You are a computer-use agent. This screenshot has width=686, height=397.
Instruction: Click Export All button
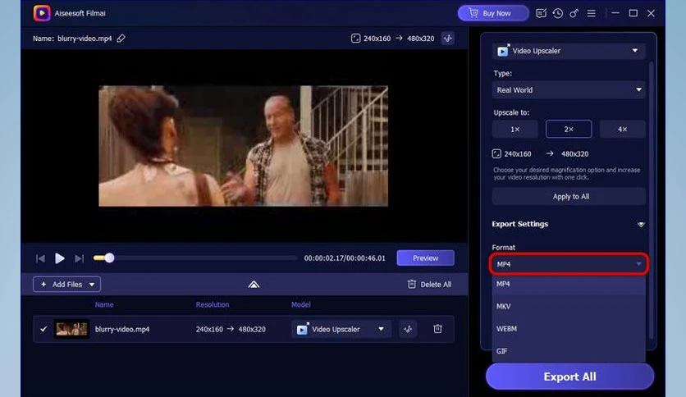[569, 376]
